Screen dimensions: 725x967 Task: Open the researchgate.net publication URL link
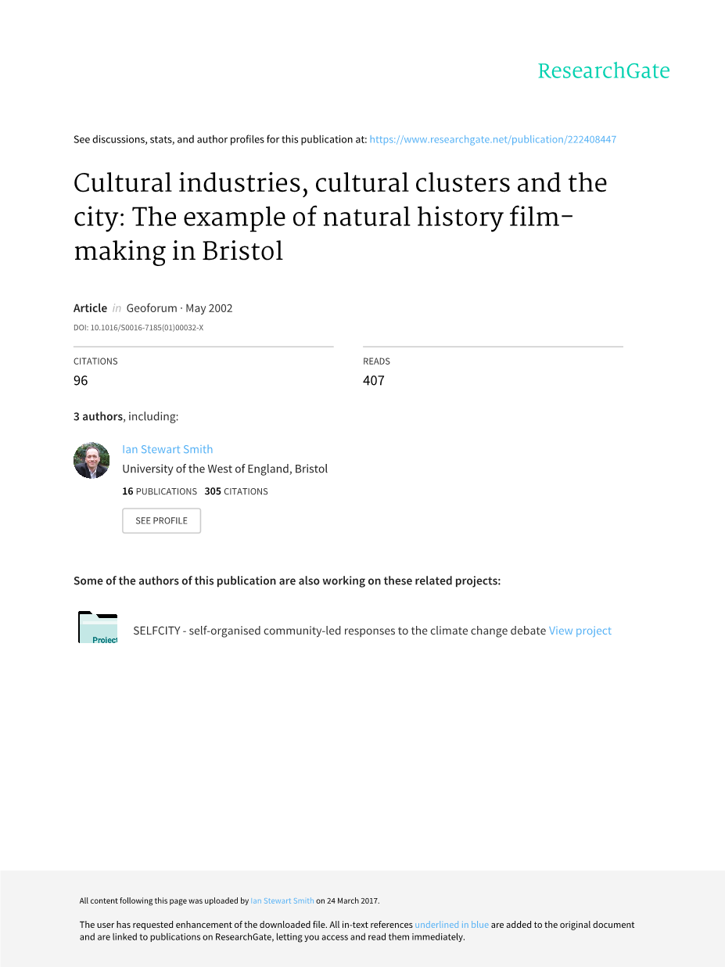[493, 139]
